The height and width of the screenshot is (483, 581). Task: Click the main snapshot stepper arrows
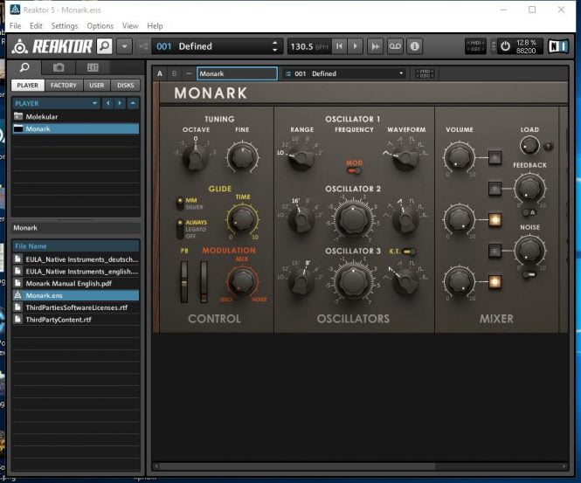click(x=274, y=46)
